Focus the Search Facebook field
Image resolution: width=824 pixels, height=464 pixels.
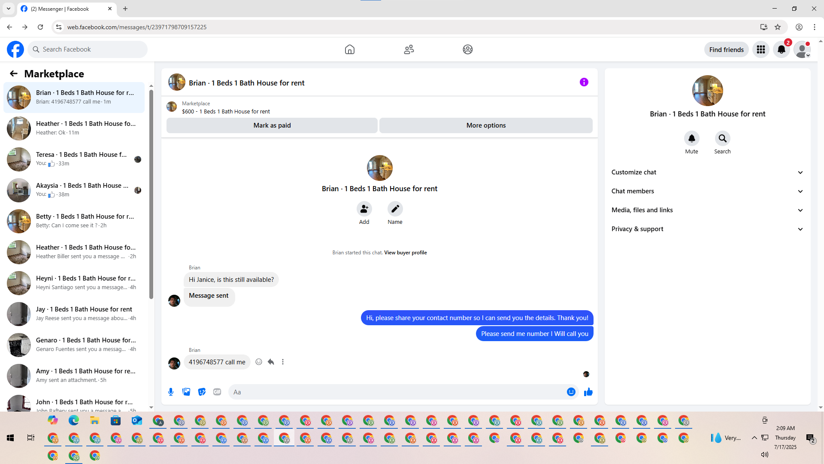pyautogui.click(x=88, y=49)
